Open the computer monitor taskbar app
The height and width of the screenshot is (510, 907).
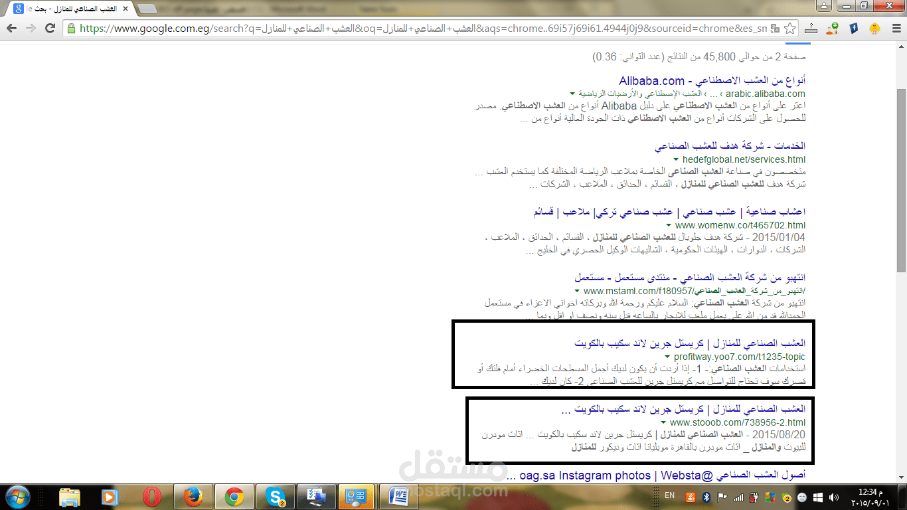315,496
